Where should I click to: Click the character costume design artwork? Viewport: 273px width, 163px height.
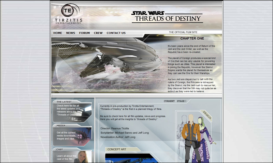[x=196, y=138]
